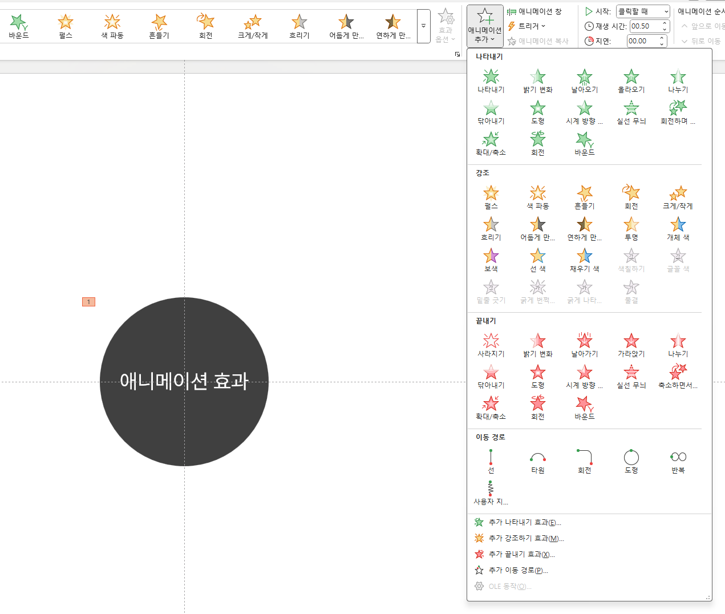Apply the 나누기 entrance effect
Screen dimensions: 725x614
coord(678,81)
